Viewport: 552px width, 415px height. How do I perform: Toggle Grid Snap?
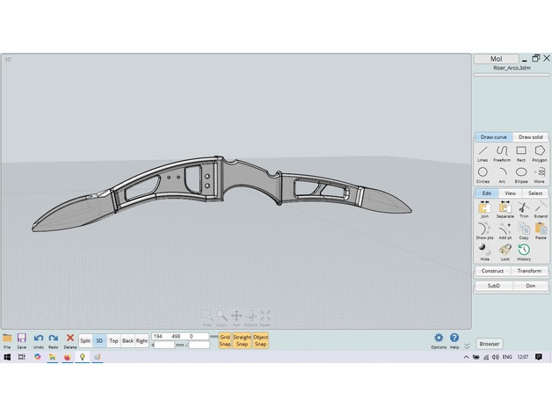click(x=225, y=340)
